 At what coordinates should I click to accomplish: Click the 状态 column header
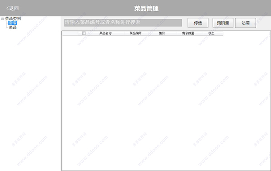coord(211,33)
